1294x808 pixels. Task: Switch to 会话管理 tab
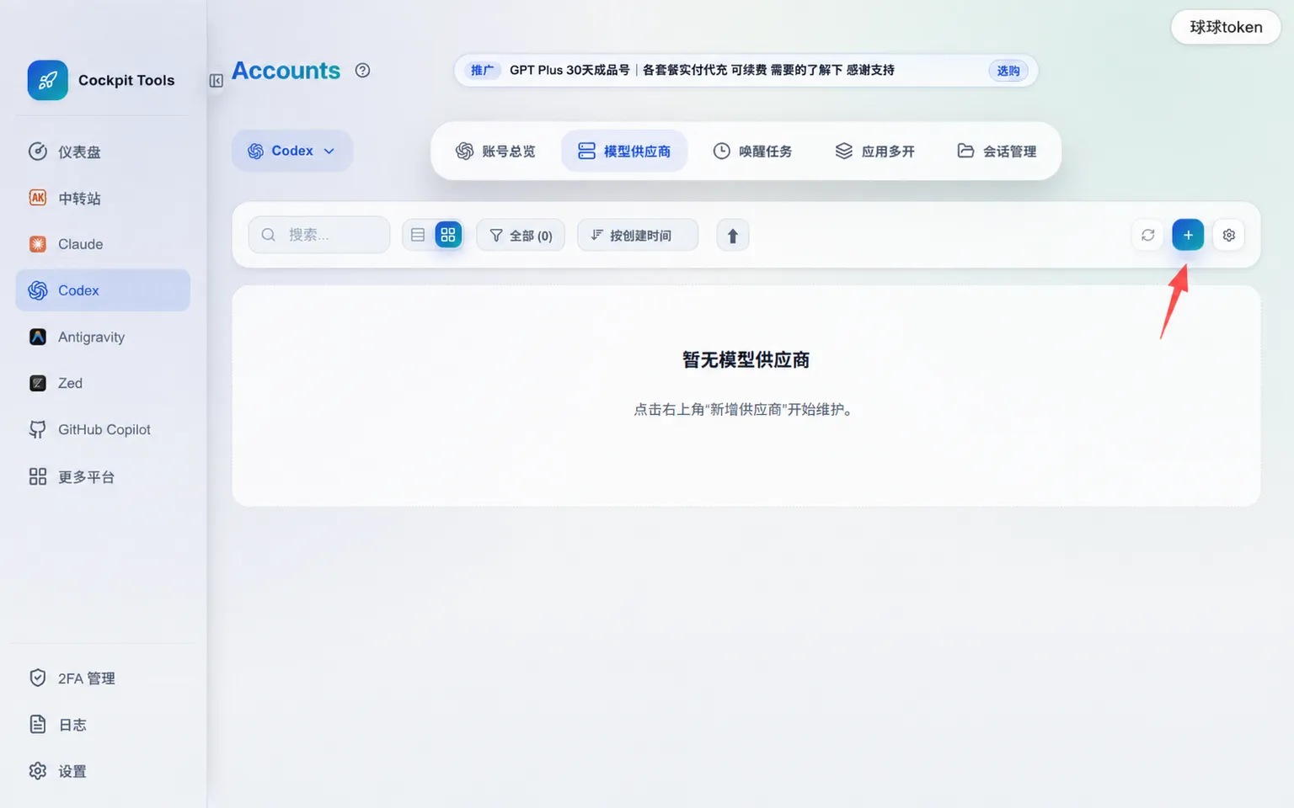tap(997, 151)
